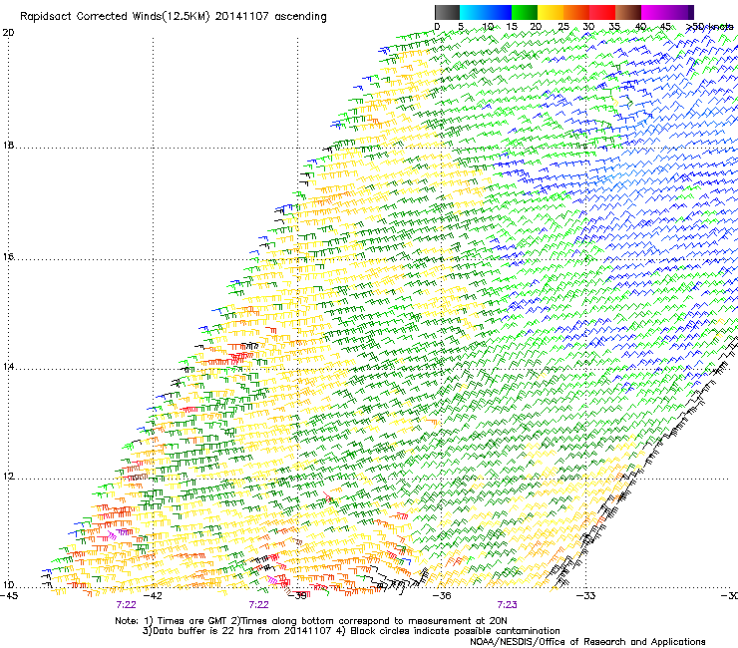Click latitude axis label 20

pyautogui.click(x=8, y=33)
